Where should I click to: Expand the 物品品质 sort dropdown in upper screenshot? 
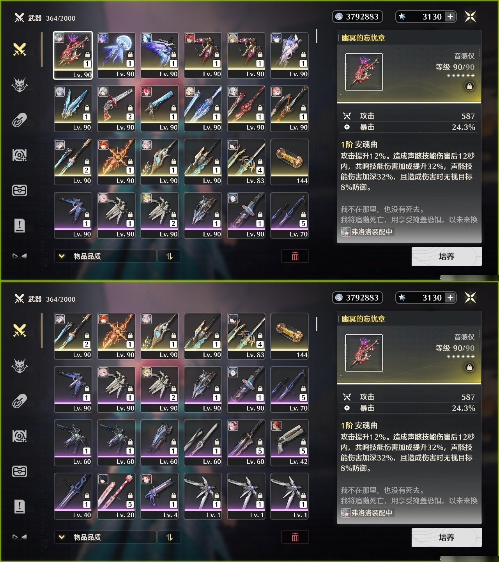(105, 256)
